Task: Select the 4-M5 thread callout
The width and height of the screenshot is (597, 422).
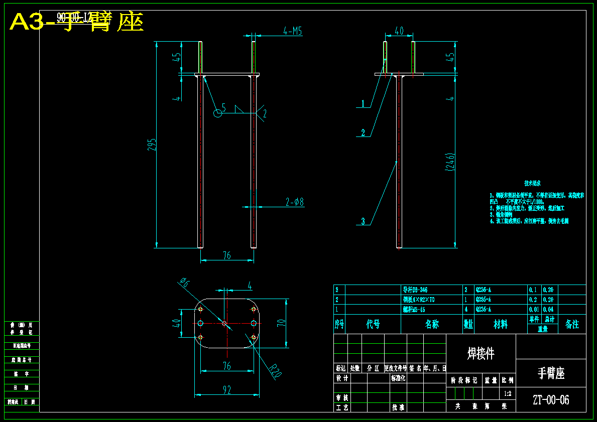Action: pyautogui.click(x=292, y=31)
